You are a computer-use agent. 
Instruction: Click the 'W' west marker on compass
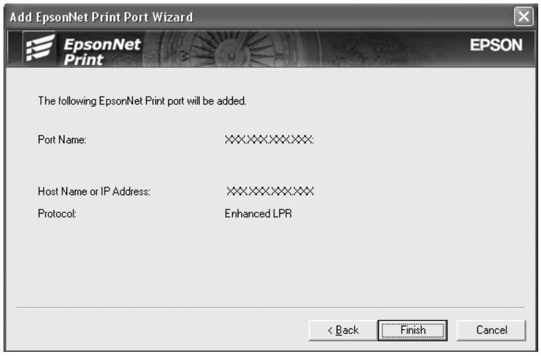tap(185, 56)
